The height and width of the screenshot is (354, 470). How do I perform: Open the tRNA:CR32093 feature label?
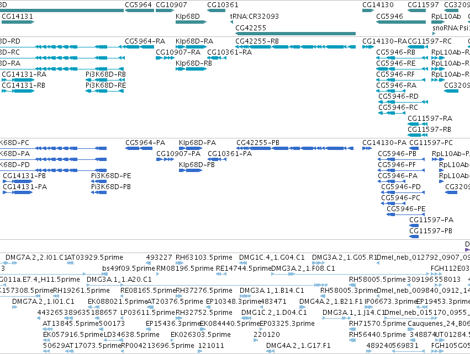[255, 17]
